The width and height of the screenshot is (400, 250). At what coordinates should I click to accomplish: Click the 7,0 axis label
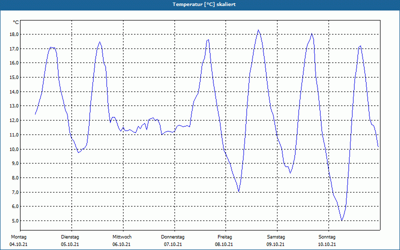15,192
